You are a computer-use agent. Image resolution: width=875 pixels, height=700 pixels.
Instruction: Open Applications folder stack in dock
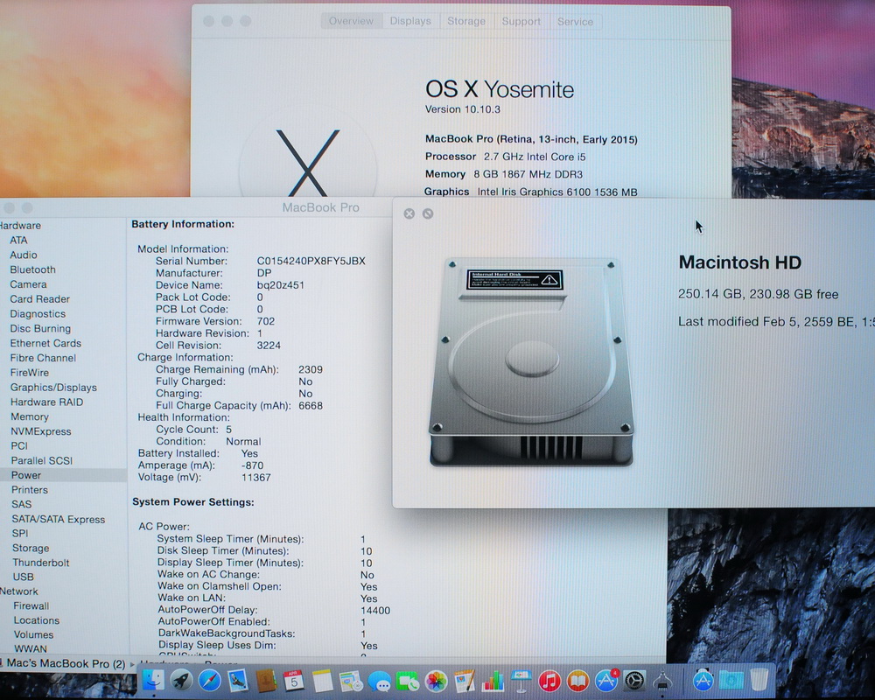coord(703,681)
